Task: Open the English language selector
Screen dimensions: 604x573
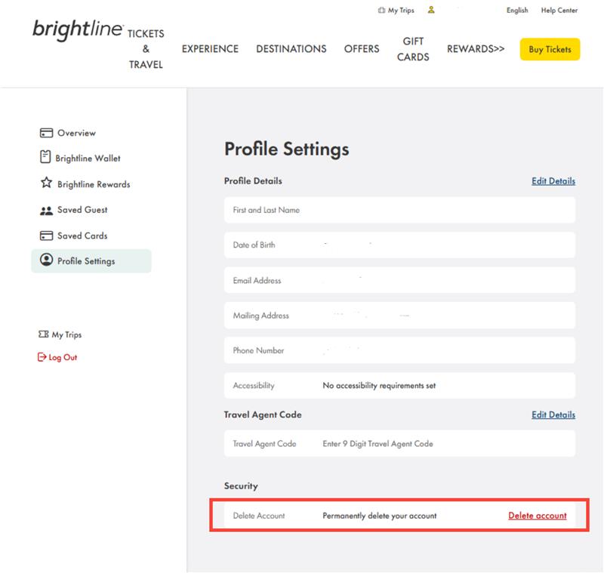Action: [516, 11]
